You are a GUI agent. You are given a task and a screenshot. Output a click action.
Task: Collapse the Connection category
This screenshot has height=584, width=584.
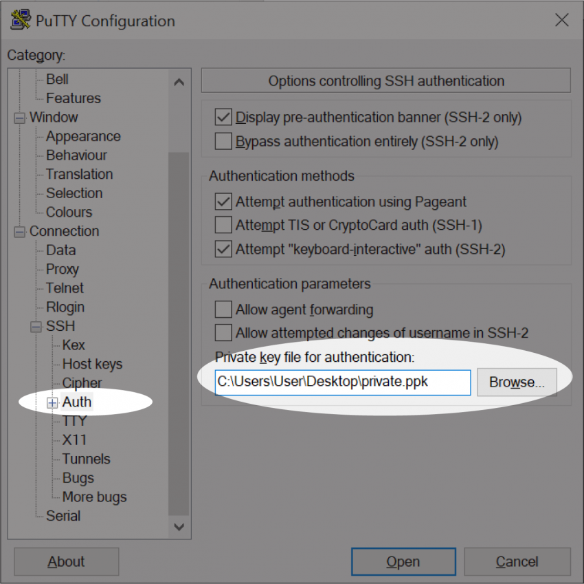coord(19,231)
